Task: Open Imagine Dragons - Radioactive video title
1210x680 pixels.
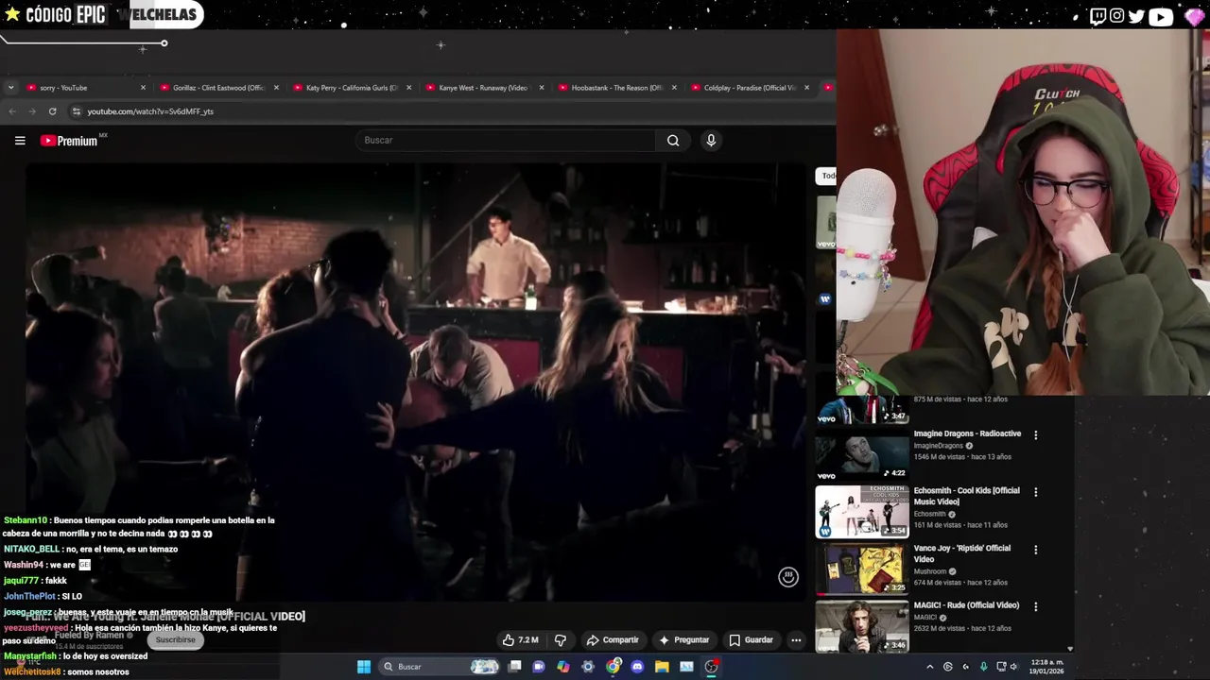Action: 967,433
